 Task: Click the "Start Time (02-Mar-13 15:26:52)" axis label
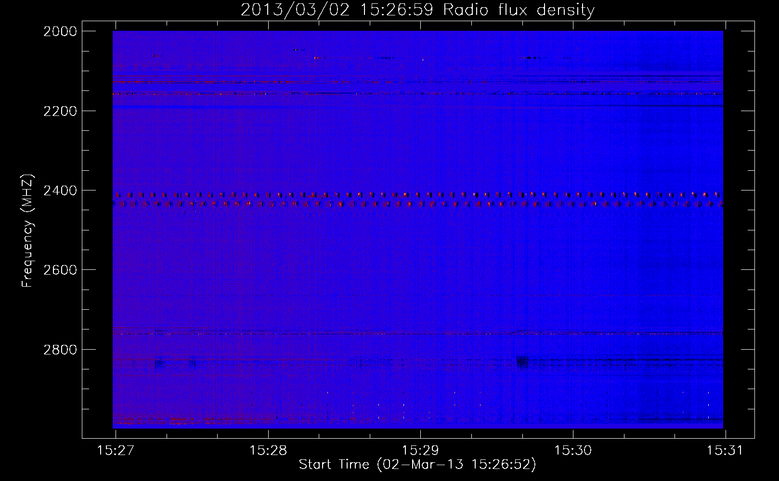click(x=417, y=465)
